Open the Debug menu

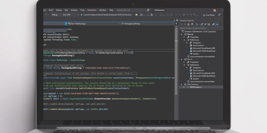click(59, 10)
